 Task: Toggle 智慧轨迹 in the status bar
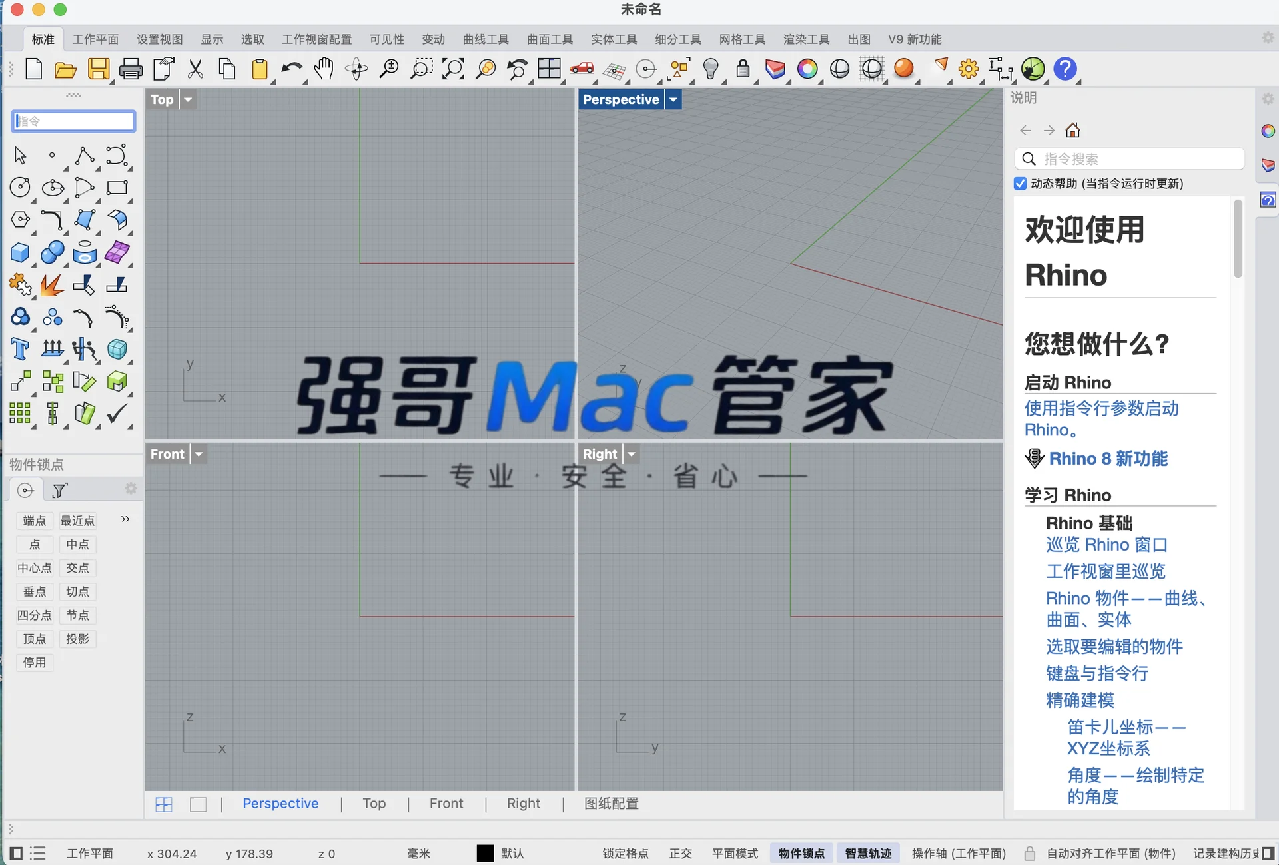(868, 853)
